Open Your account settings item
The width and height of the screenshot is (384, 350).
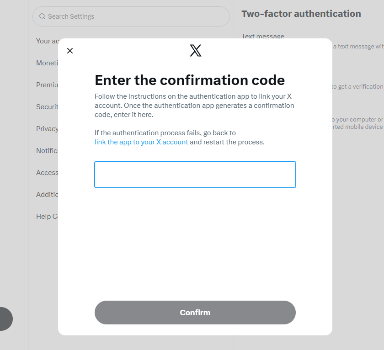click(47, 41)
